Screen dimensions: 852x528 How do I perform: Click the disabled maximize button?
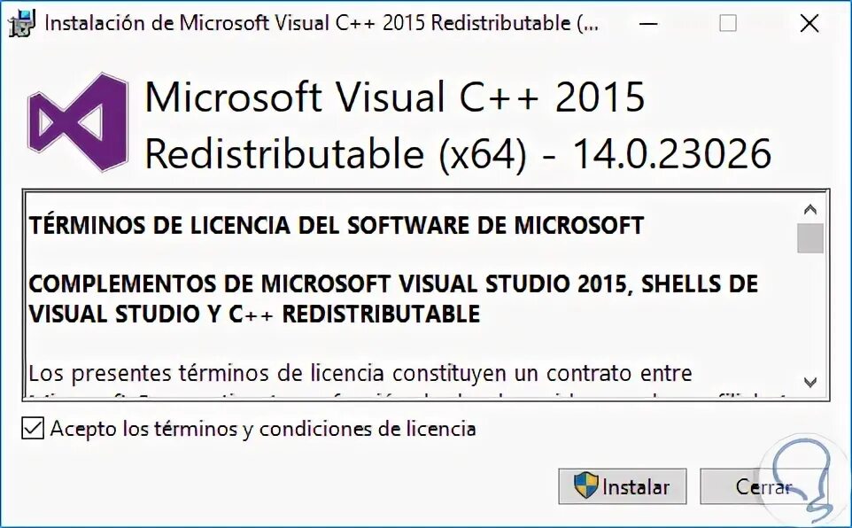click(x=728, y=23)
